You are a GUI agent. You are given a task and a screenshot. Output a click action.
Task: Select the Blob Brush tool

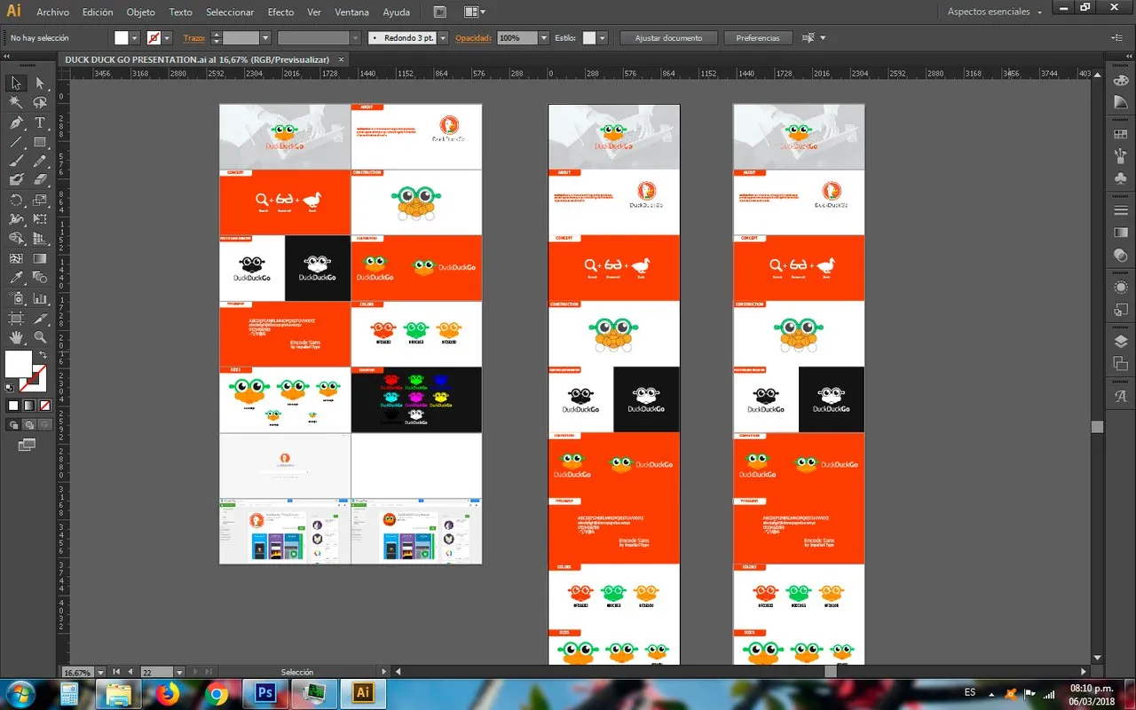16,180
